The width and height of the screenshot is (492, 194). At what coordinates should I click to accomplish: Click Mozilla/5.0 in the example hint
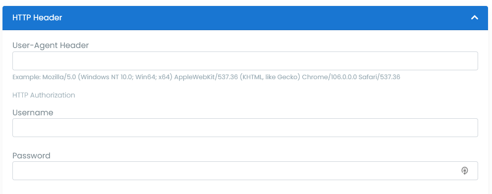59,77
